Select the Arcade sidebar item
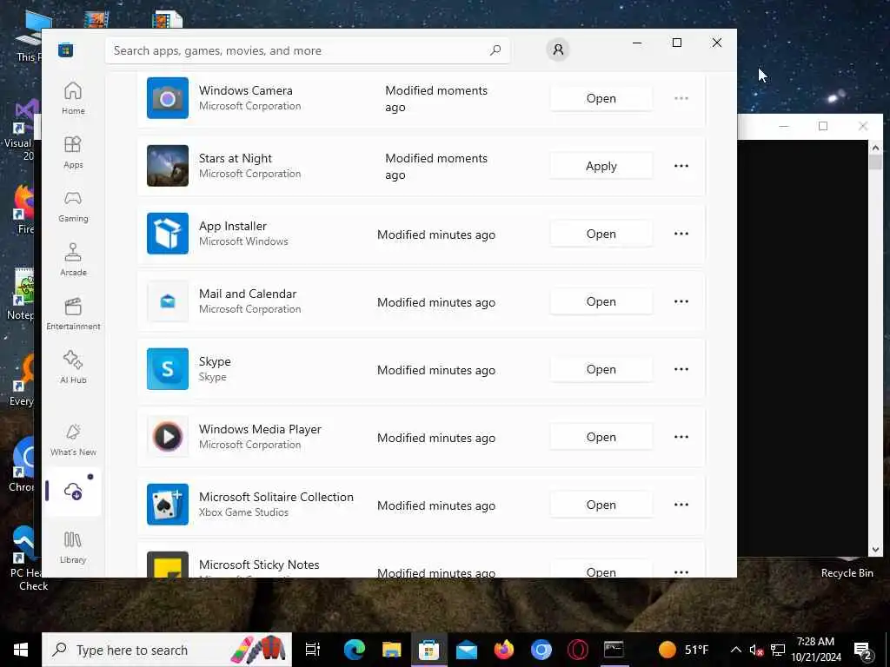The width and height of the screenshot is (890, 667). tap(73, 260)
